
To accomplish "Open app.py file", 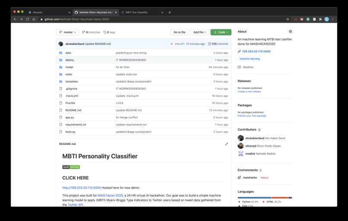I will tap(70, 117).
